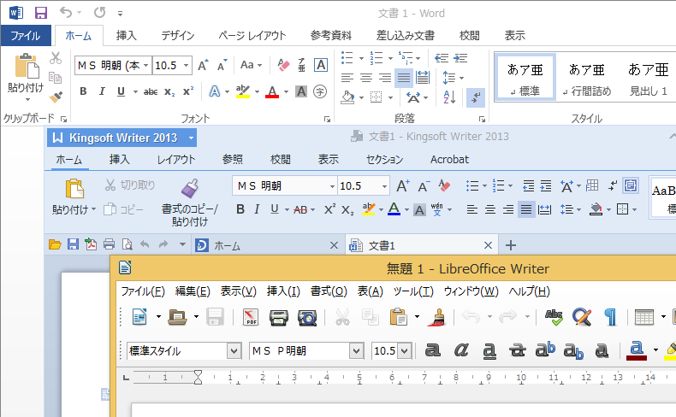Click LibreOffice spelling check Abc icon
The width and height of the screenshot is (676, 417).
pos(554,318)
